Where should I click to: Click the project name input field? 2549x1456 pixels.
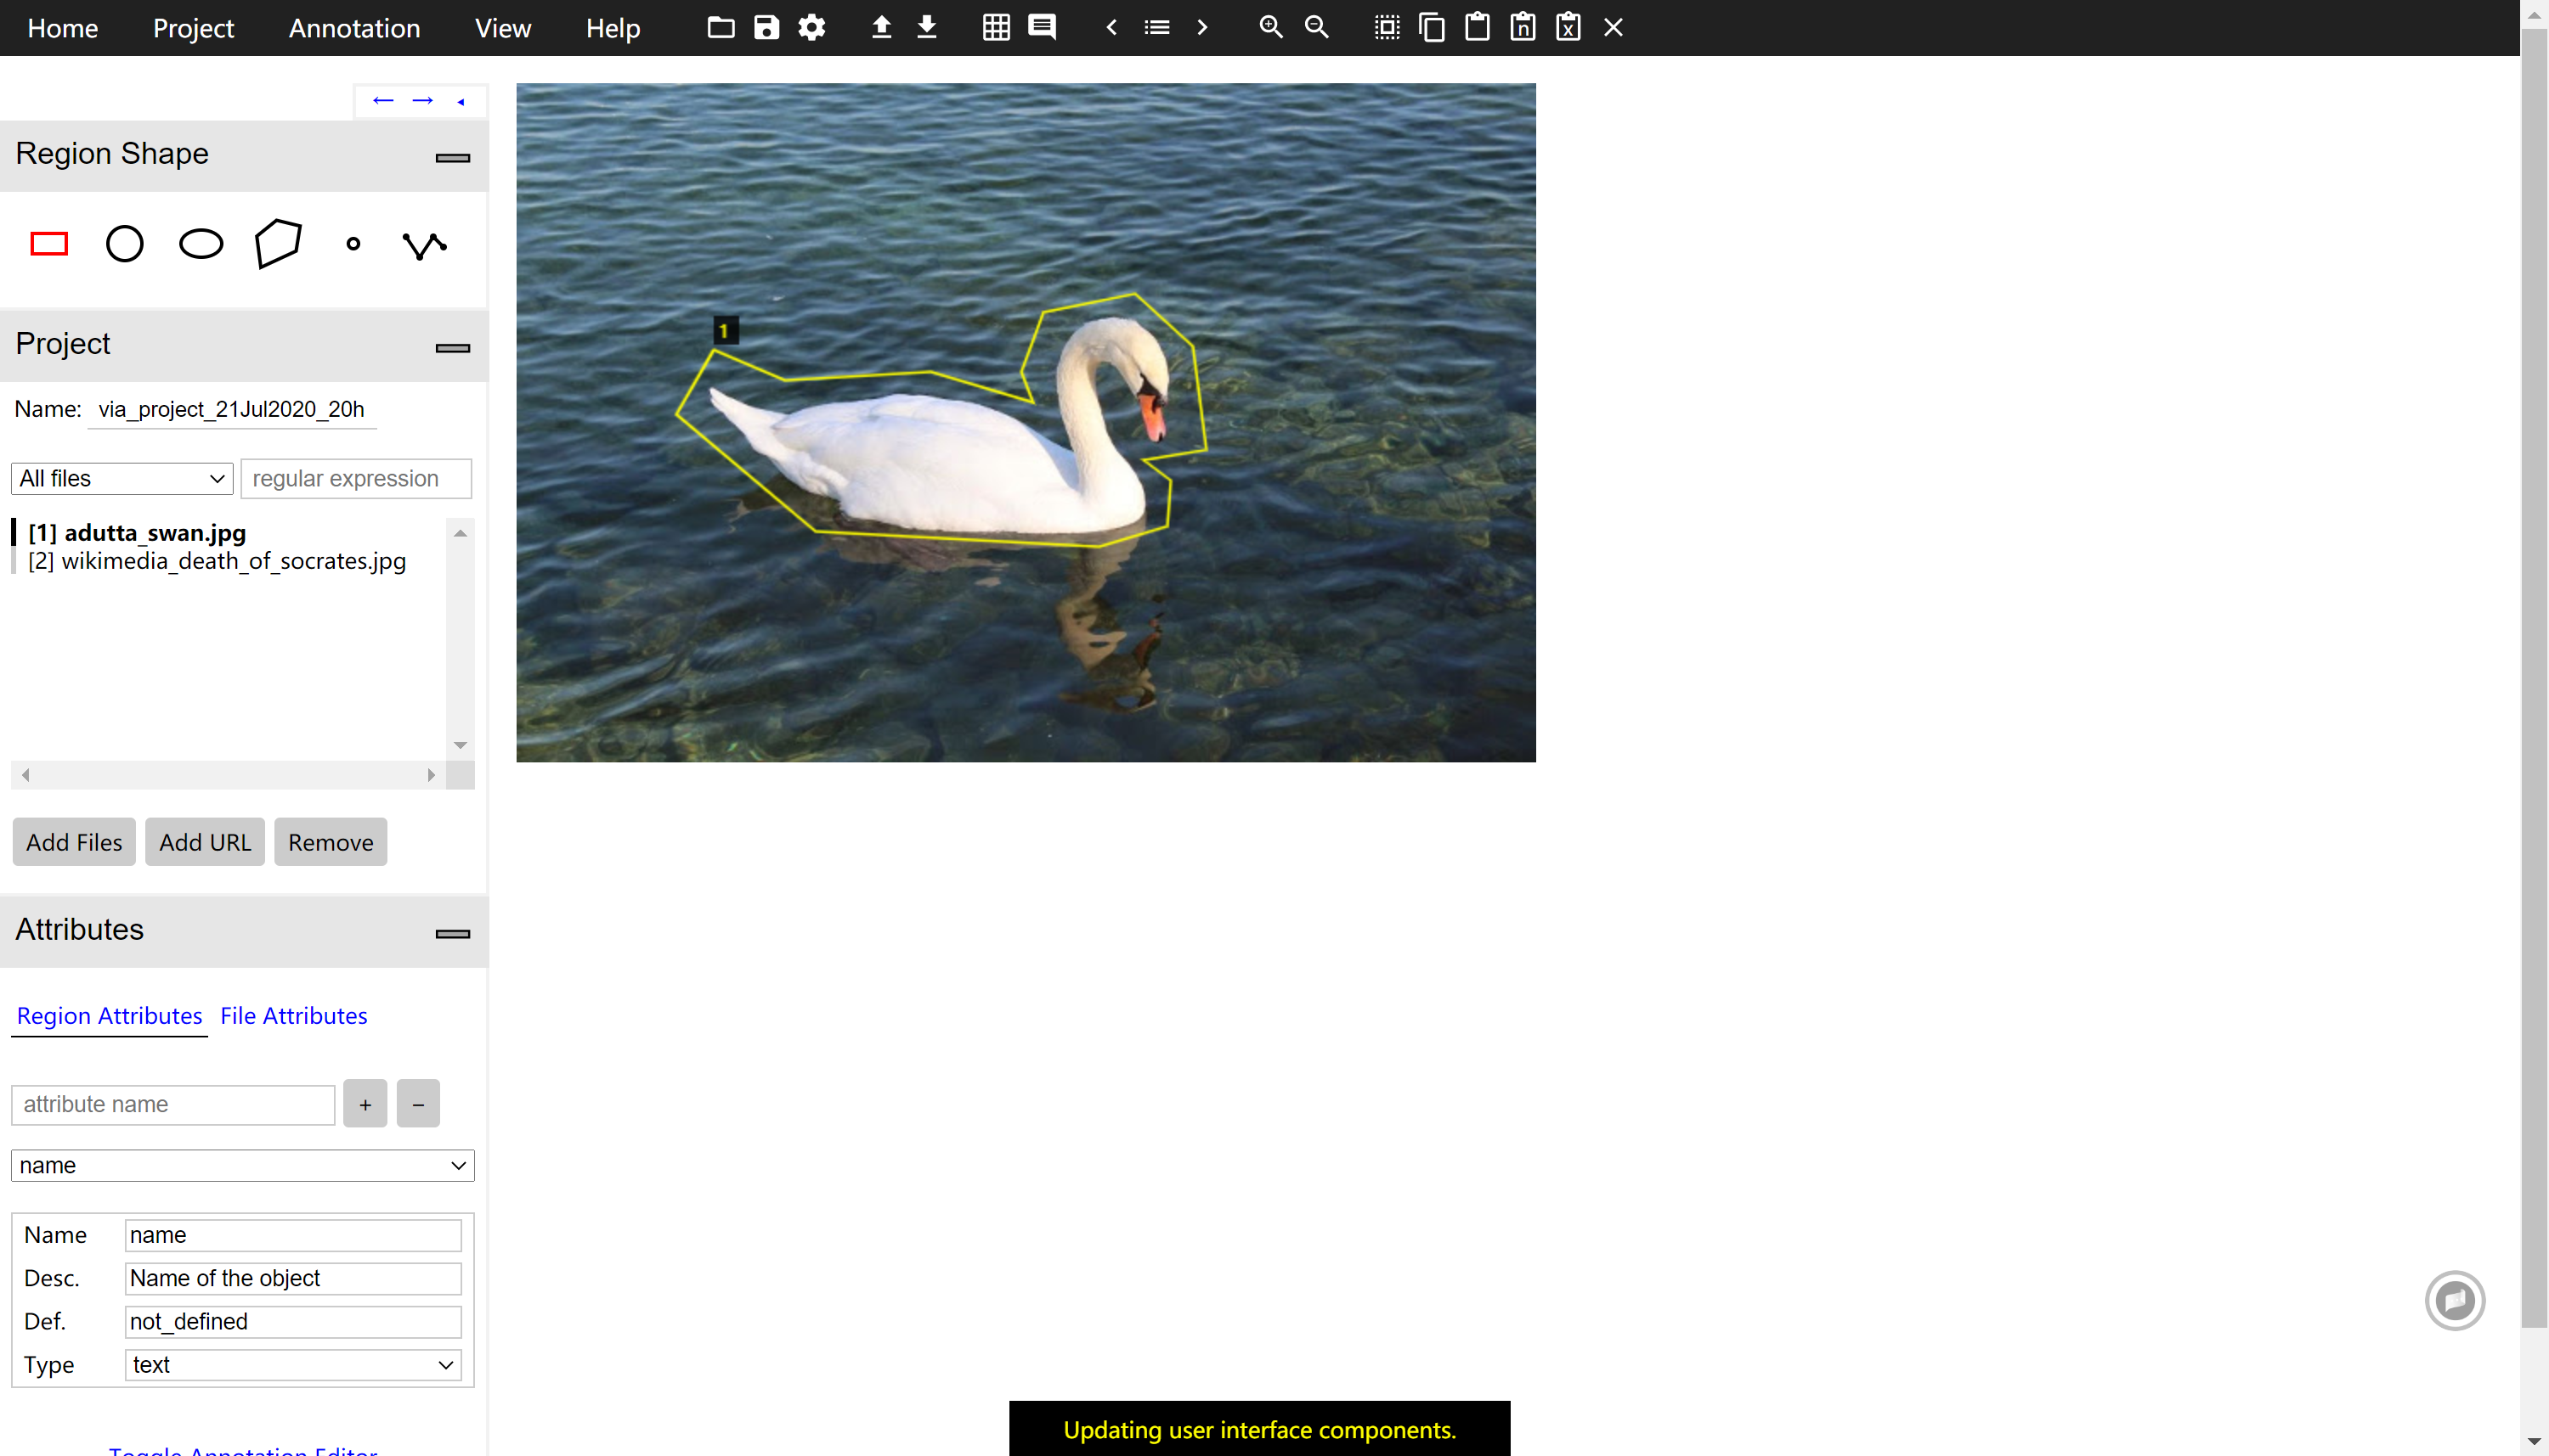coord(232,410)
